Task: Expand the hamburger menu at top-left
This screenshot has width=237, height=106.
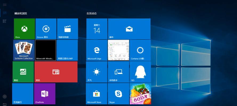Action: [x=5, y=5]
